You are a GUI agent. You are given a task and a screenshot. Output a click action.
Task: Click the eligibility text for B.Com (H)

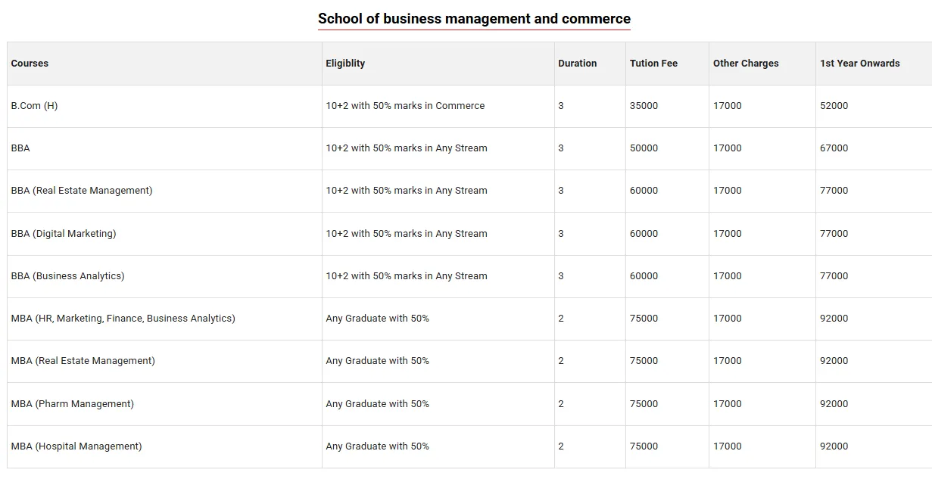pos(404,106)
